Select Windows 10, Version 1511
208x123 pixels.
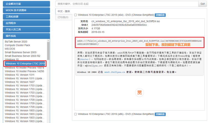pyautogui.click(x=19, y=75)
